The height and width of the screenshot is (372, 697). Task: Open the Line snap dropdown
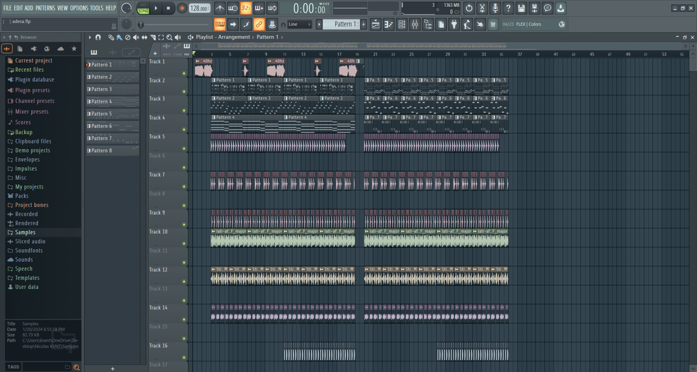click(x=299, y=24)
